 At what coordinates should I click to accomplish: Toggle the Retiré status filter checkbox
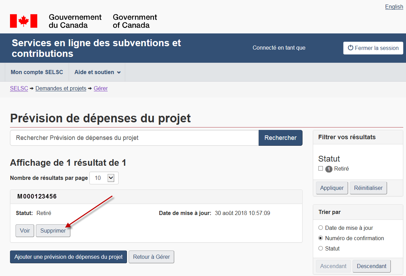pos(320,168)
